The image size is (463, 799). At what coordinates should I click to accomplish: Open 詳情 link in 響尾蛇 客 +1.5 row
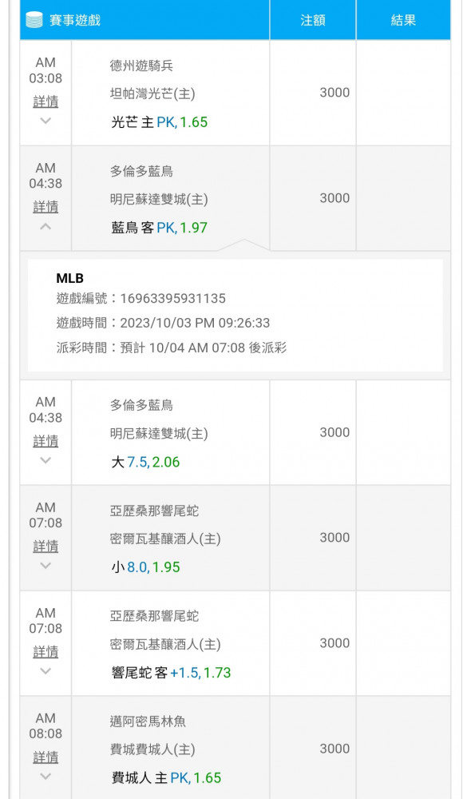pyautogui.click(x=46, y=652)
